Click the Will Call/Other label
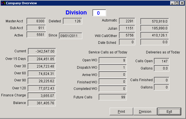 [x=106, y=36]
